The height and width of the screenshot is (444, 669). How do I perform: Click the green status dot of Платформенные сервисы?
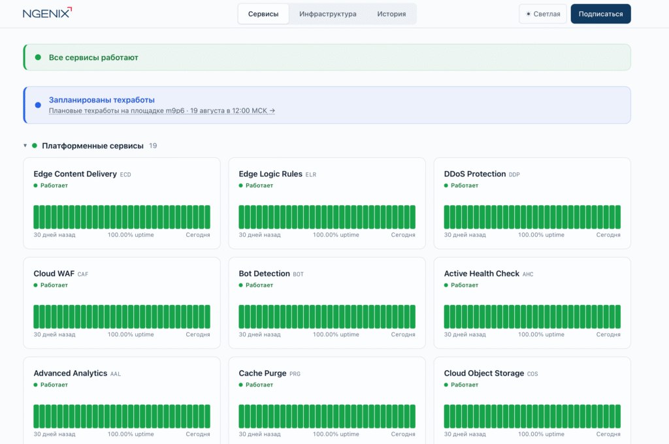[35, 146]
